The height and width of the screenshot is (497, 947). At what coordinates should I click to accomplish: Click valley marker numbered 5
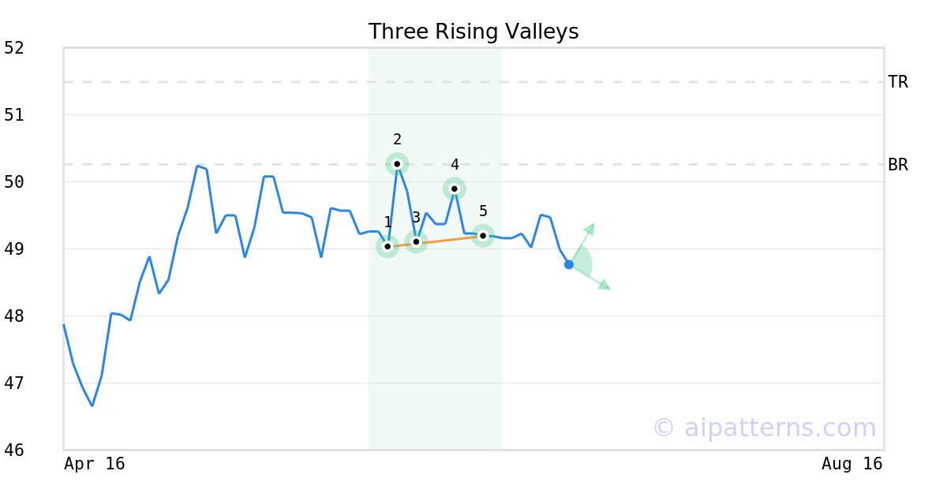483,235
